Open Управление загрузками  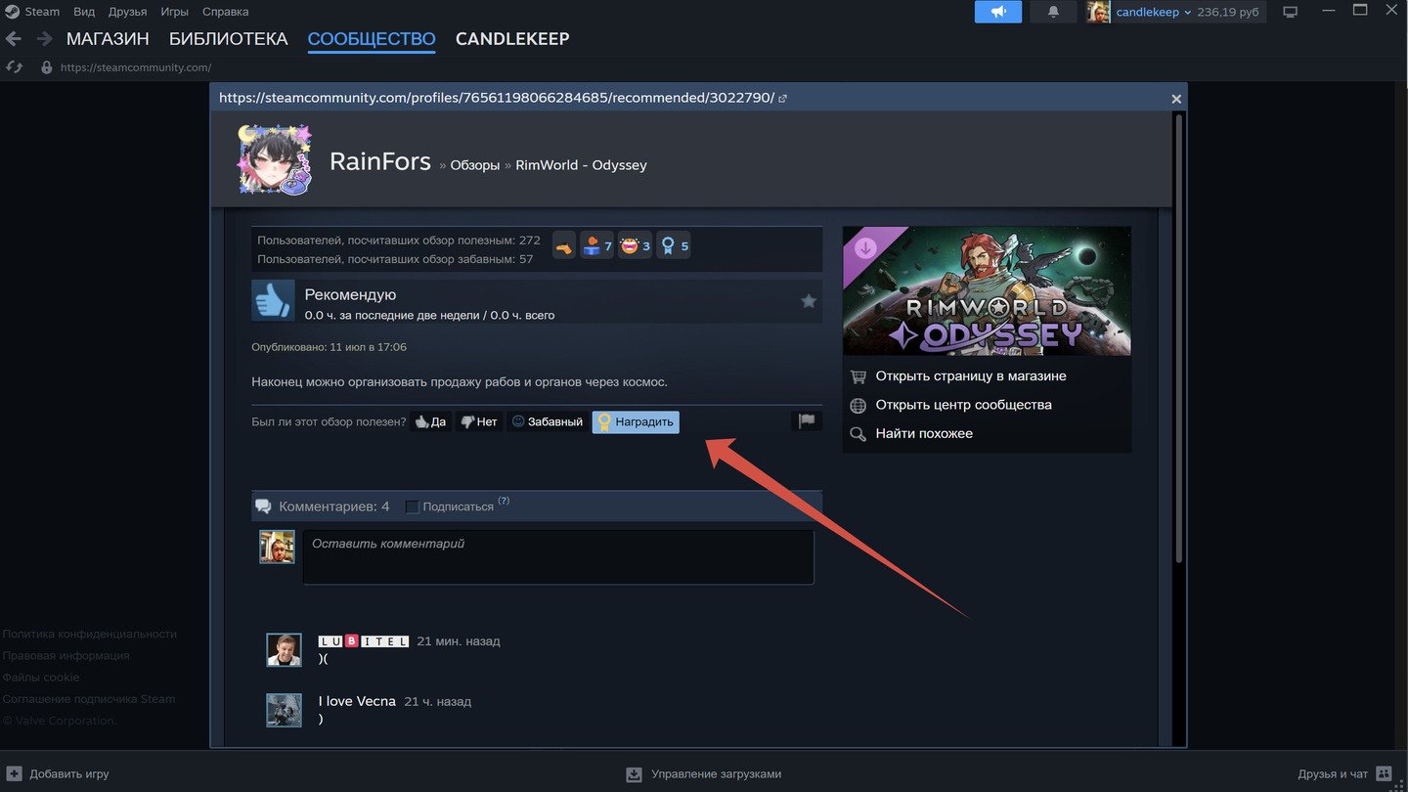click(704, 773)
